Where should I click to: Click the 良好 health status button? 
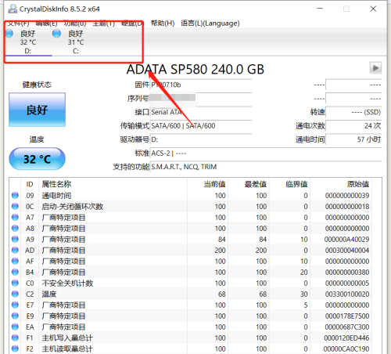[37, 110]
